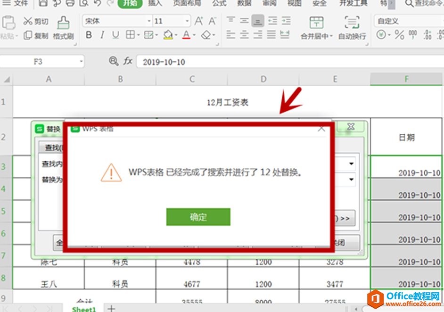Click the increase indent icon

286,21
